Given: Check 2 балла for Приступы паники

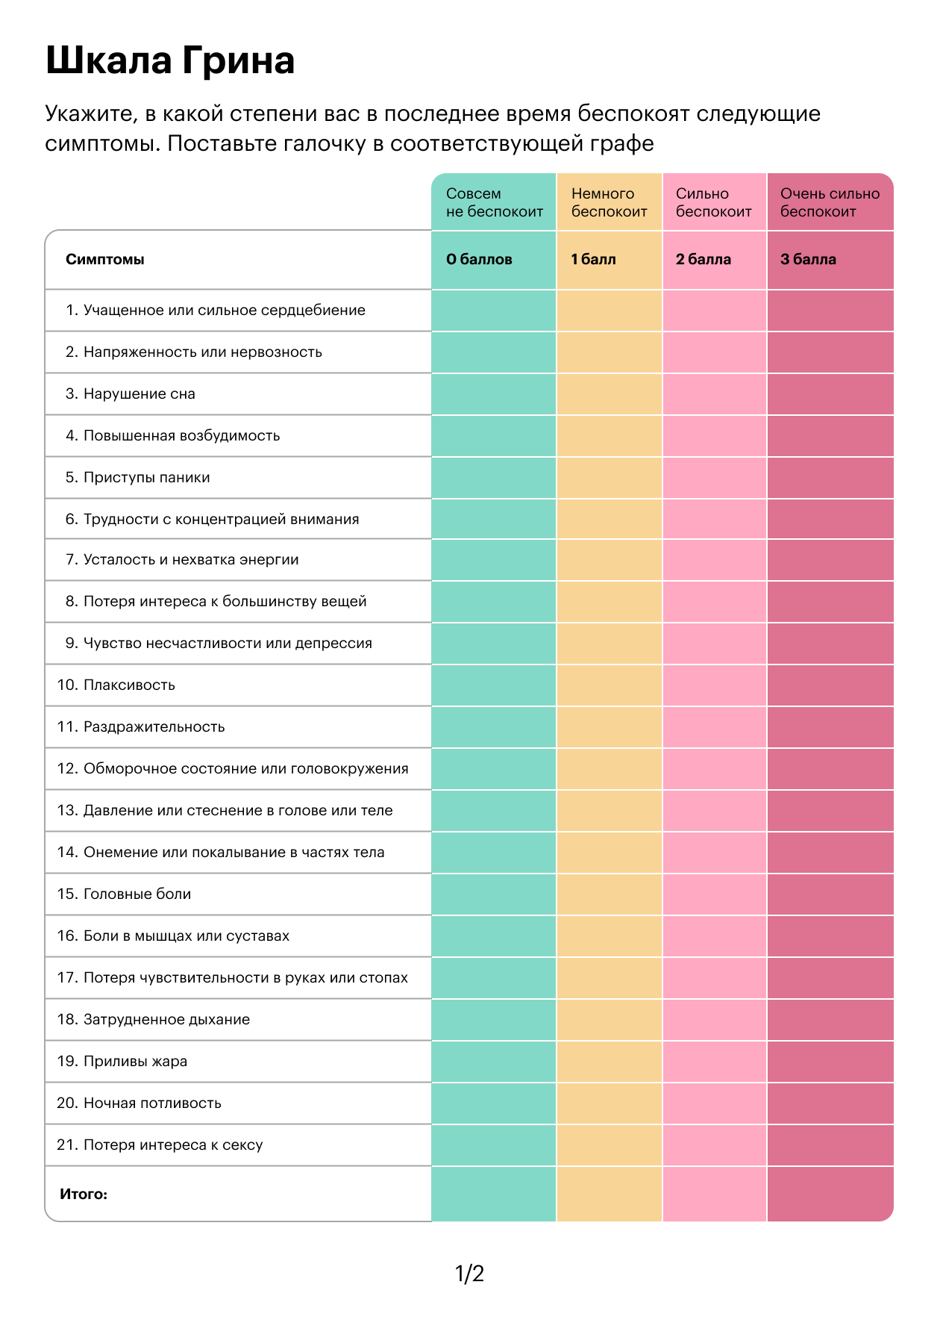Looking at the screenshot, I should 715,478.
